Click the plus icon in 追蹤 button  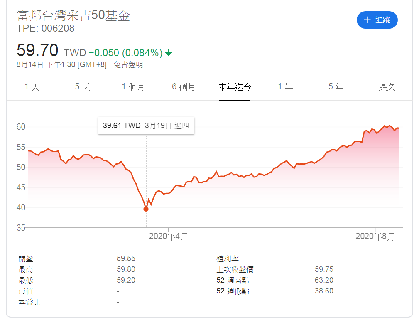pyautogui.click(x=367, y=20)
